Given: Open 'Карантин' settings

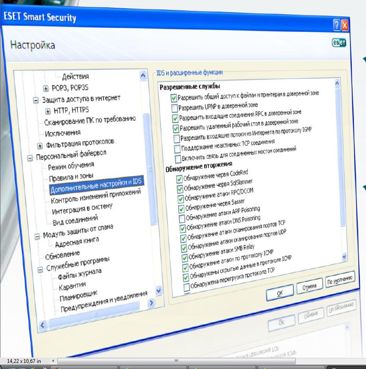Looking at the screenshot, I should point(72,286).
